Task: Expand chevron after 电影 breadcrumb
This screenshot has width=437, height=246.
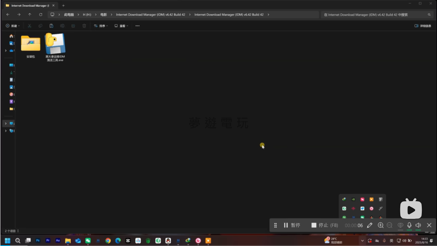Action: 112,14
